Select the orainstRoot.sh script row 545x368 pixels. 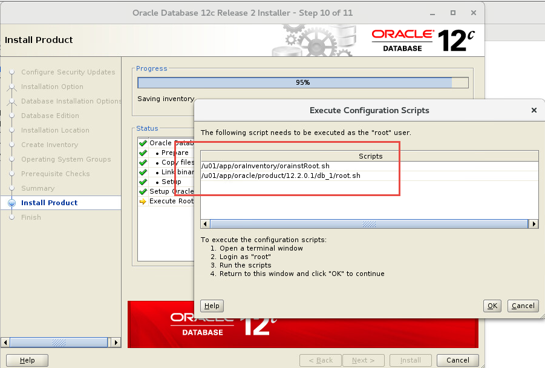(369, 166)
